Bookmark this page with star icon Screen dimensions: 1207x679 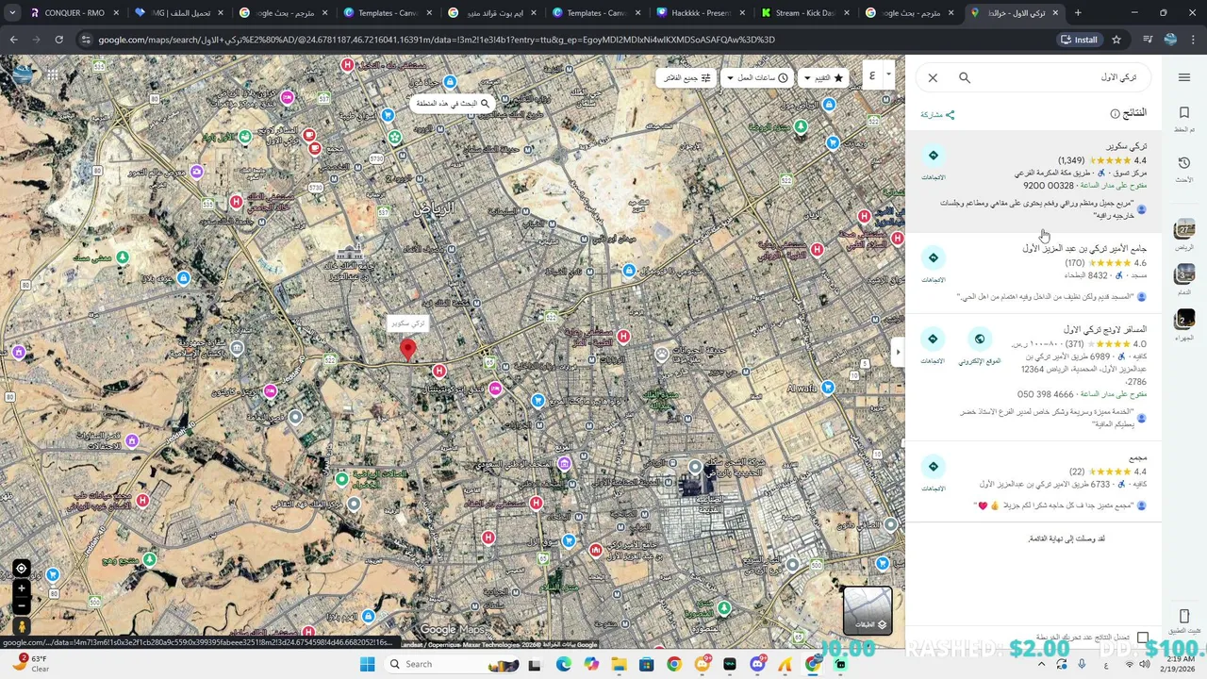(x=1116, y=40)
